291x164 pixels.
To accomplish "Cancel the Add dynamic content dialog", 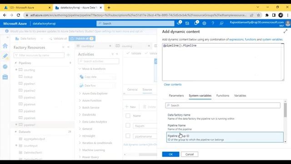I will point(190,154).
